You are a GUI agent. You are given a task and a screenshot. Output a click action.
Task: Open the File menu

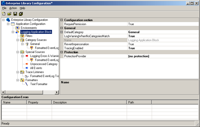point(4,8)
